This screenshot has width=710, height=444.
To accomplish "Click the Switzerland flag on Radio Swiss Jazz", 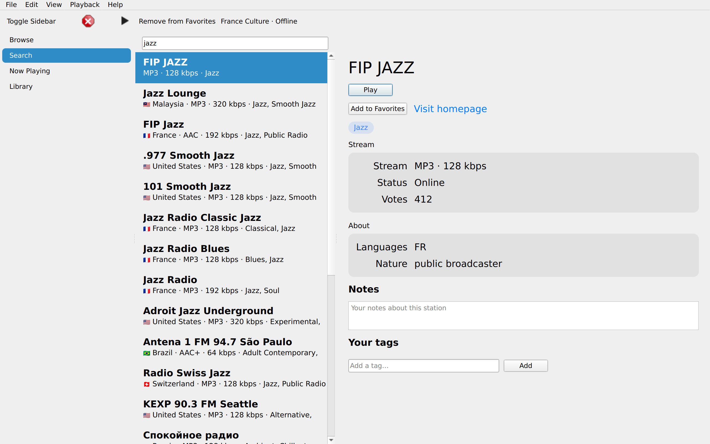I will 147,384.
